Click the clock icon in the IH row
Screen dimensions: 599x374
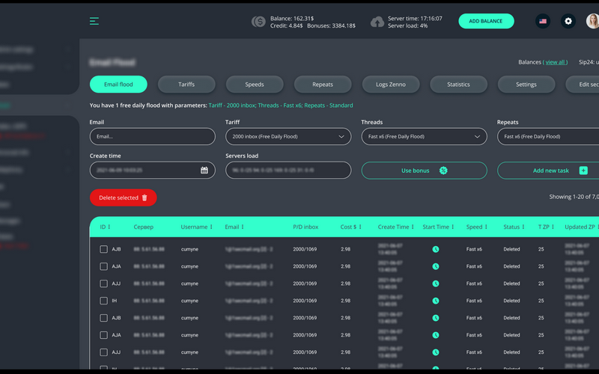[436, 301]
